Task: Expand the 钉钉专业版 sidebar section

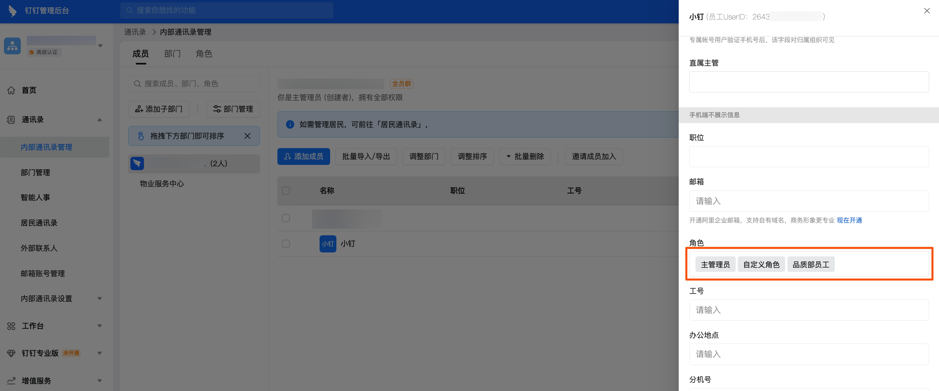Action: click(100, 353)
